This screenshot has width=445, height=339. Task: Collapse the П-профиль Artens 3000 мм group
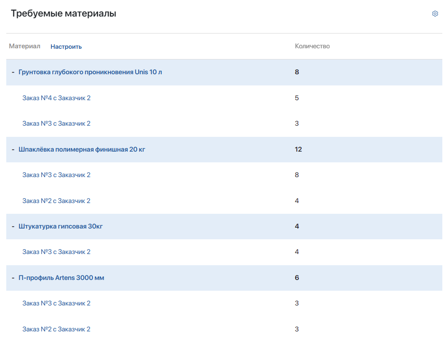pos(13,278)
